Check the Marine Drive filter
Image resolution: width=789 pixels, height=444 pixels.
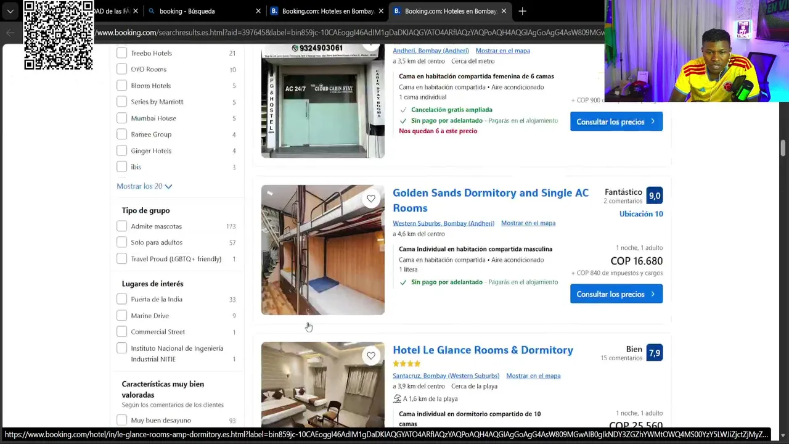(x=122, y=316)
